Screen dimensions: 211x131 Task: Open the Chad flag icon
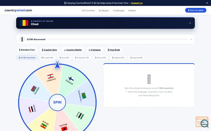(x=24, y=23)
